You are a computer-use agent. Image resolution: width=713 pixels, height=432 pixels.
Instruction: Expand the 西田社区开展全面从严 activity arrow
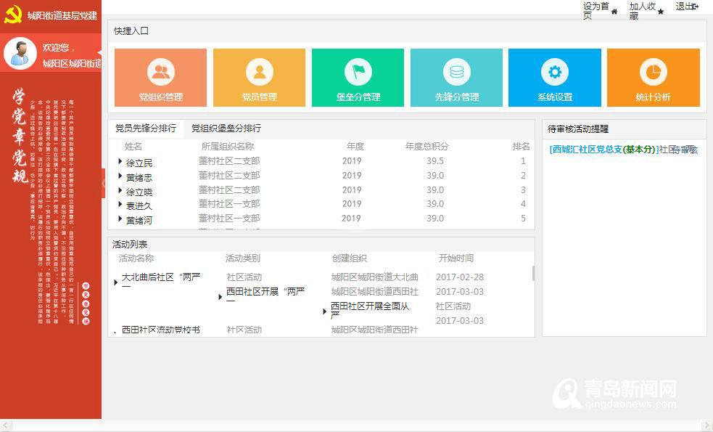(x=325, y=311)
